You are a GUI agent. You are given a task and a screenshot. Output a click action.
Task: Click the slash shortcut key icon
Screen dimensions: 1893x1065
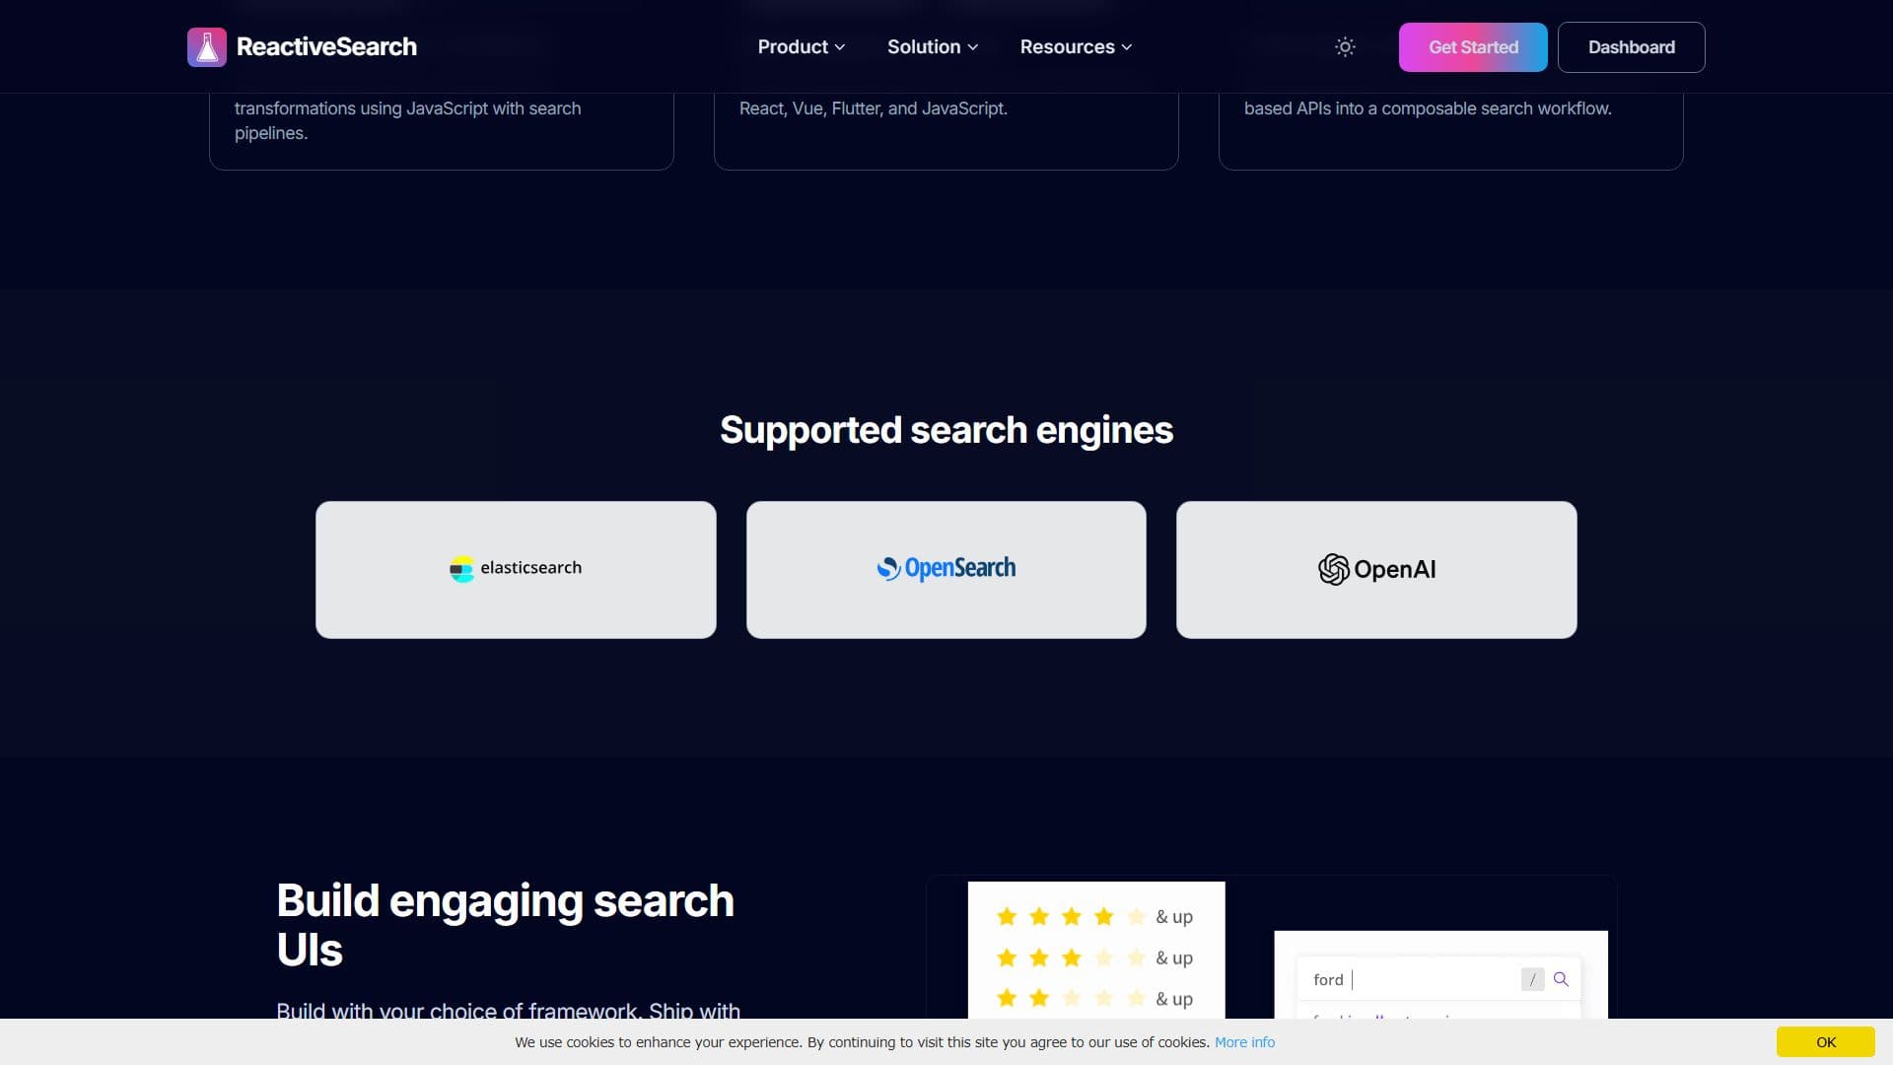click(1532, 979)
